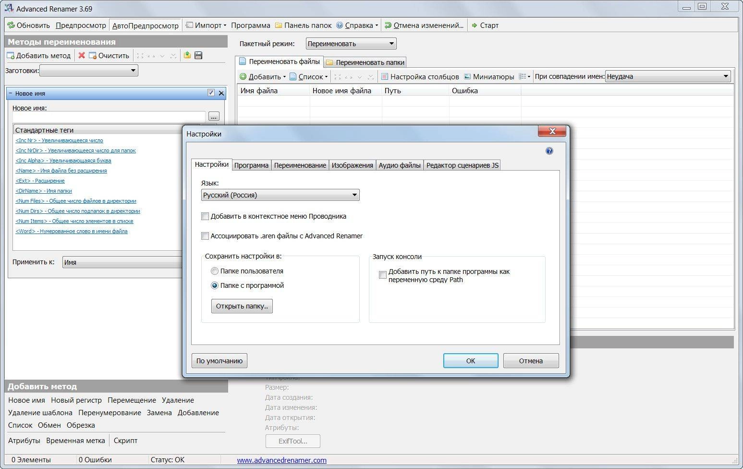This screenshot has height=469, width=743.
Task: Add the Временная метка method
Action: coord(75,441)
